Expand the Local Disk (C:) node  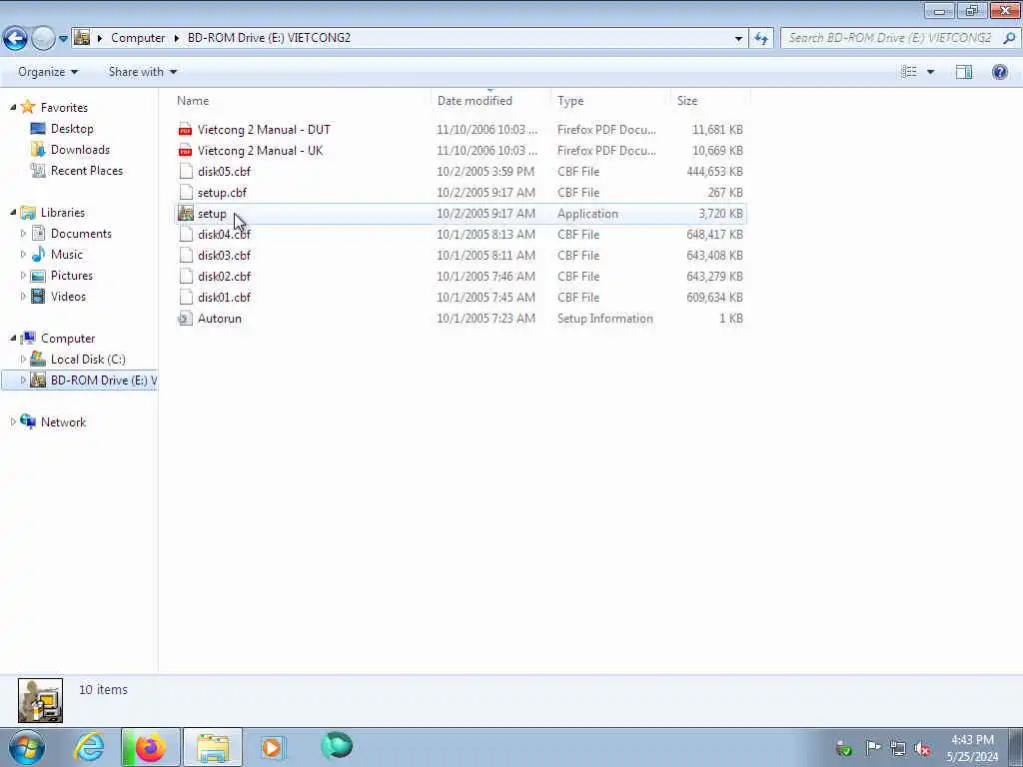pyautogui.click(x=24, y=360)
